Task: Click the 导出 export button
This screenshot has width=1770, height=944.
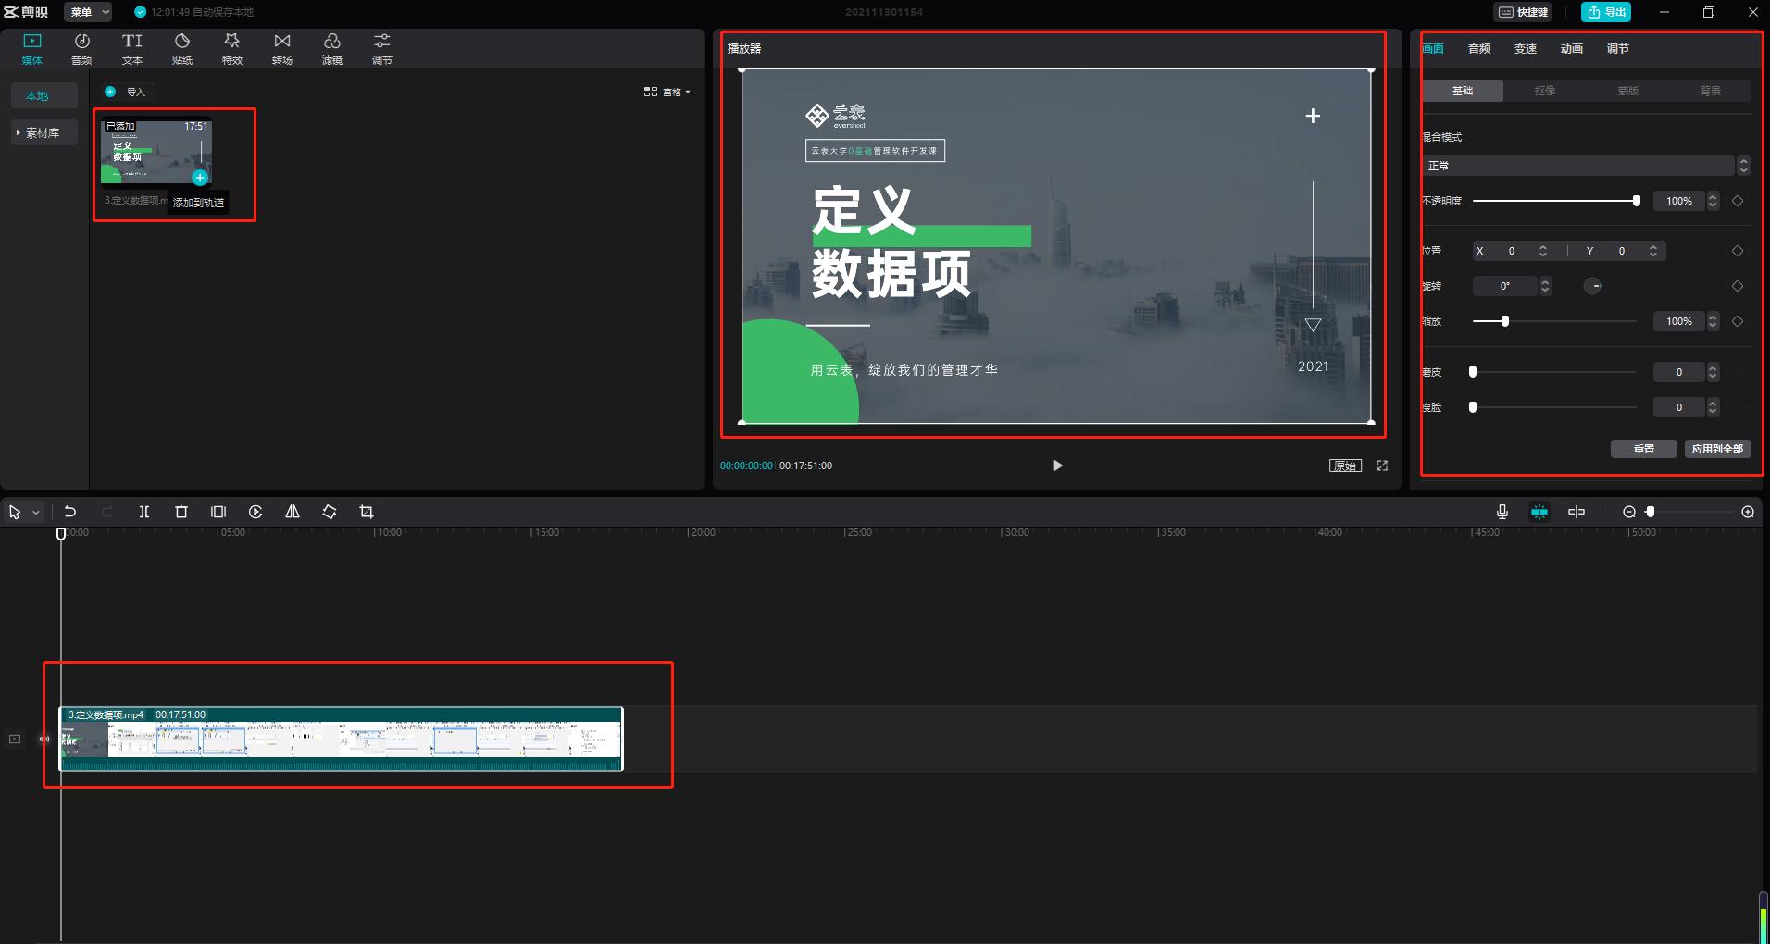Action: click(x=1604, y=11)
